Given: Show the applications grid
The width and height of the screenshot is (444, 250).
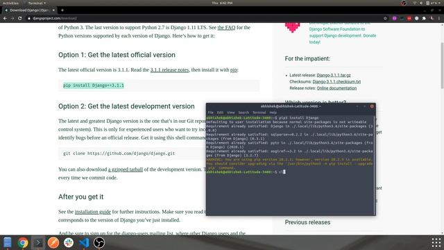Looking at the screenshot, I should click(x=436, y=242).
